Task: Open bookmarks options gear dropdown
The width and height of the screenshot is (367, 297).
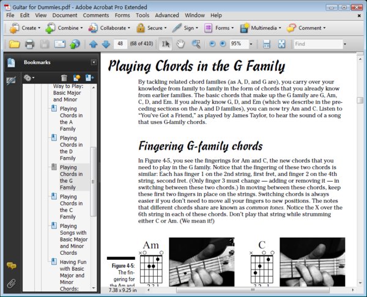Action: point(29,78)
